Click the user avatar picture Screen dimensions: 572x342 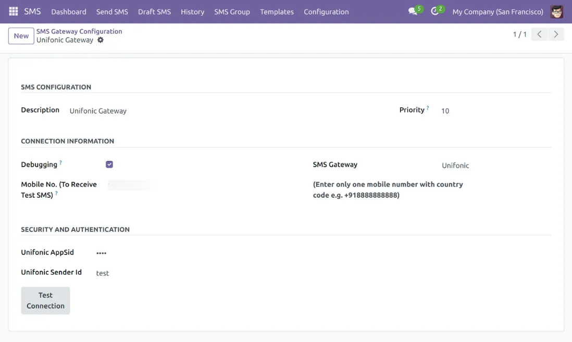click(556, 11)
